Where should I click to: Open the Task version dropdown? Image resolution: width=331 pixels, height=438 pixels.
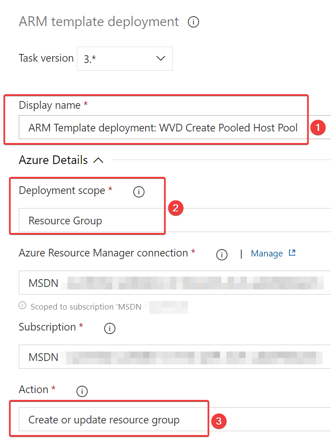(125, 59)
